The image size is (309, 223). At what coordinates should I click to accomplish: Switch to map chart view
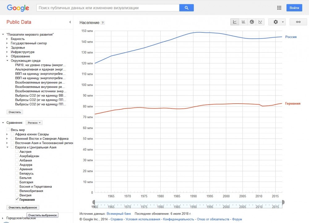click(252, 22)
